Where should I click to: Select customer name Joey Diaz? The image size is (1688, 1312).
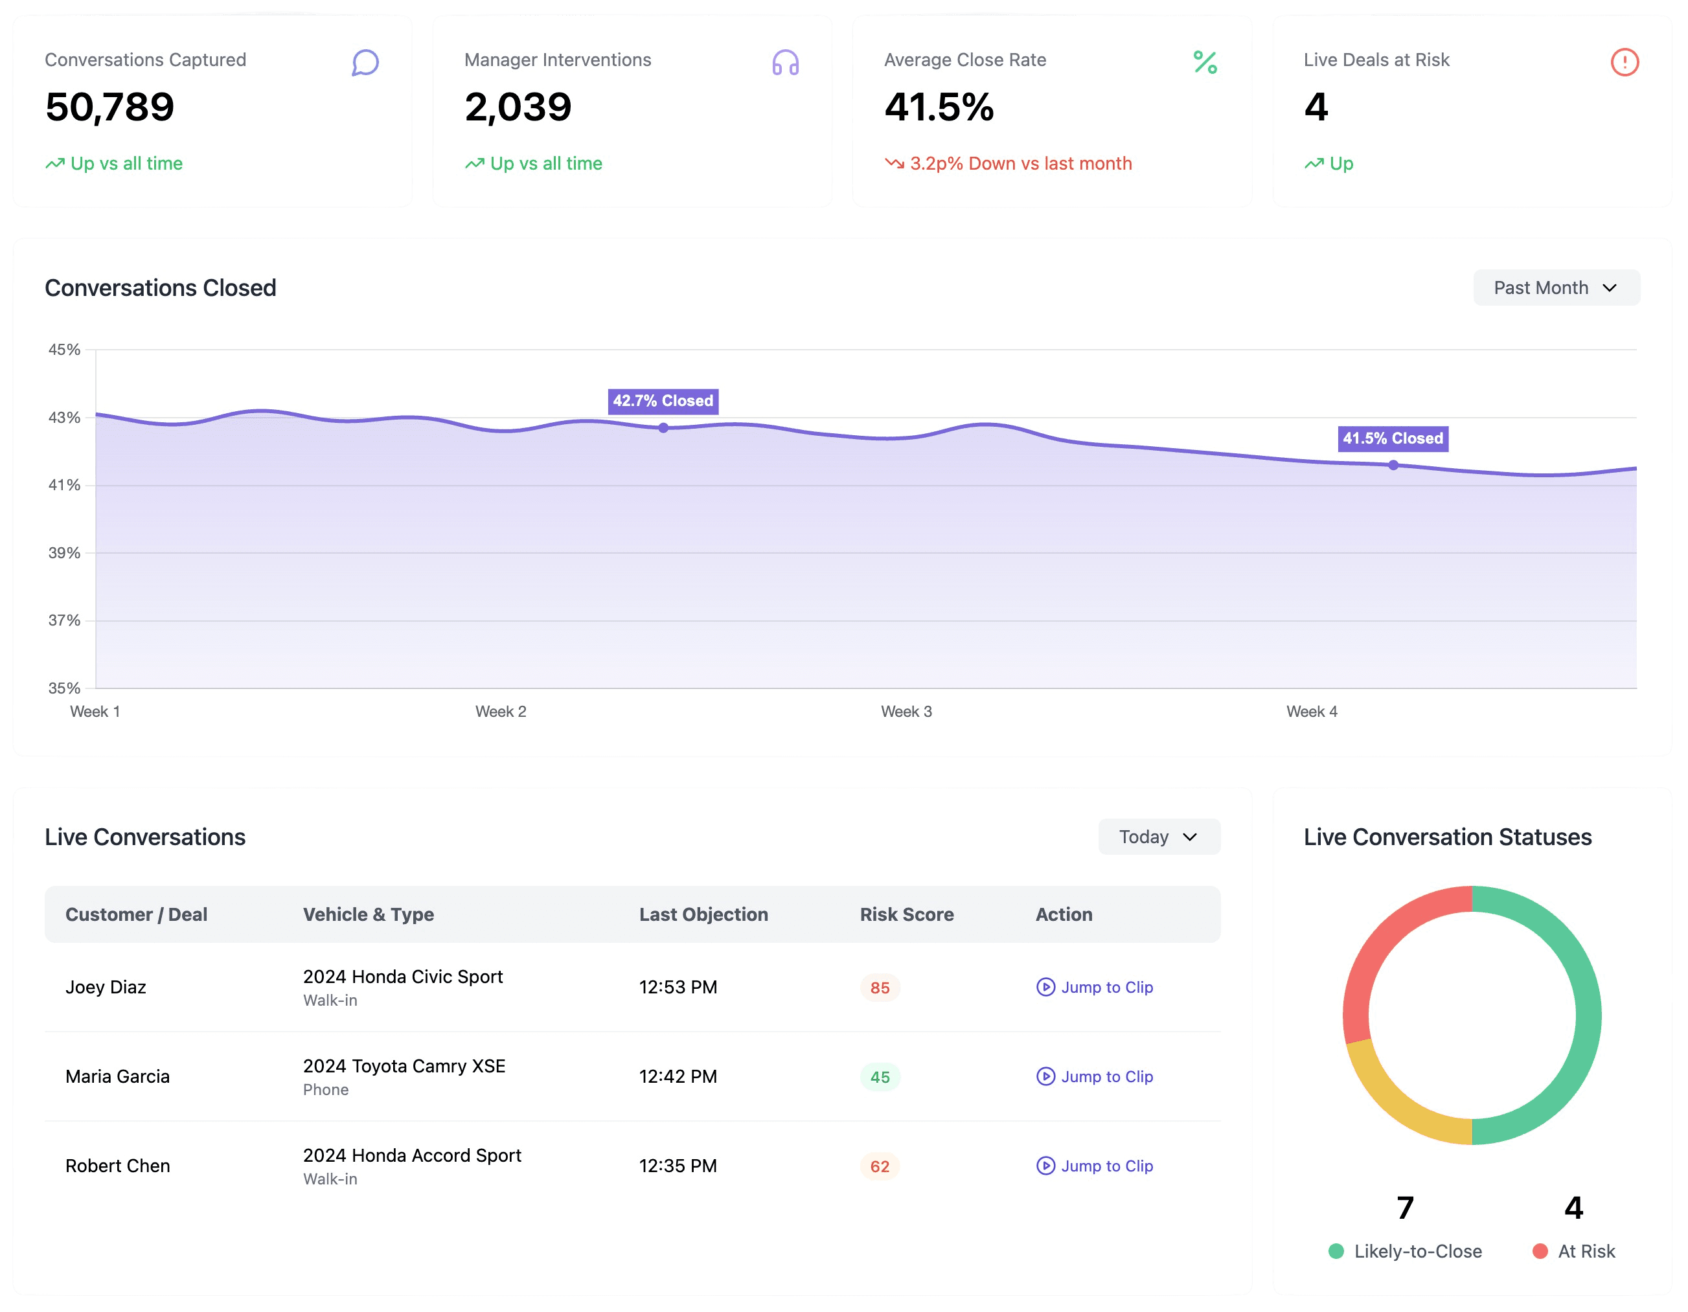click(105, 988)
